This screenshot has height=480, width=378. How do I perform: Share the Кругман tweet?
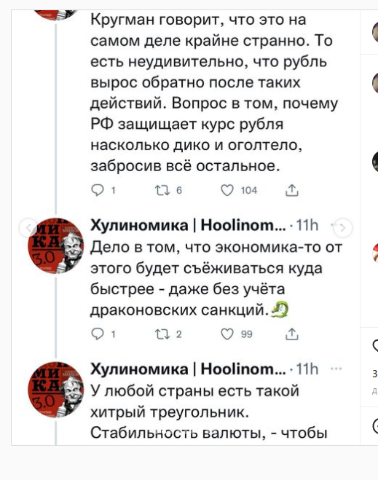291,190
